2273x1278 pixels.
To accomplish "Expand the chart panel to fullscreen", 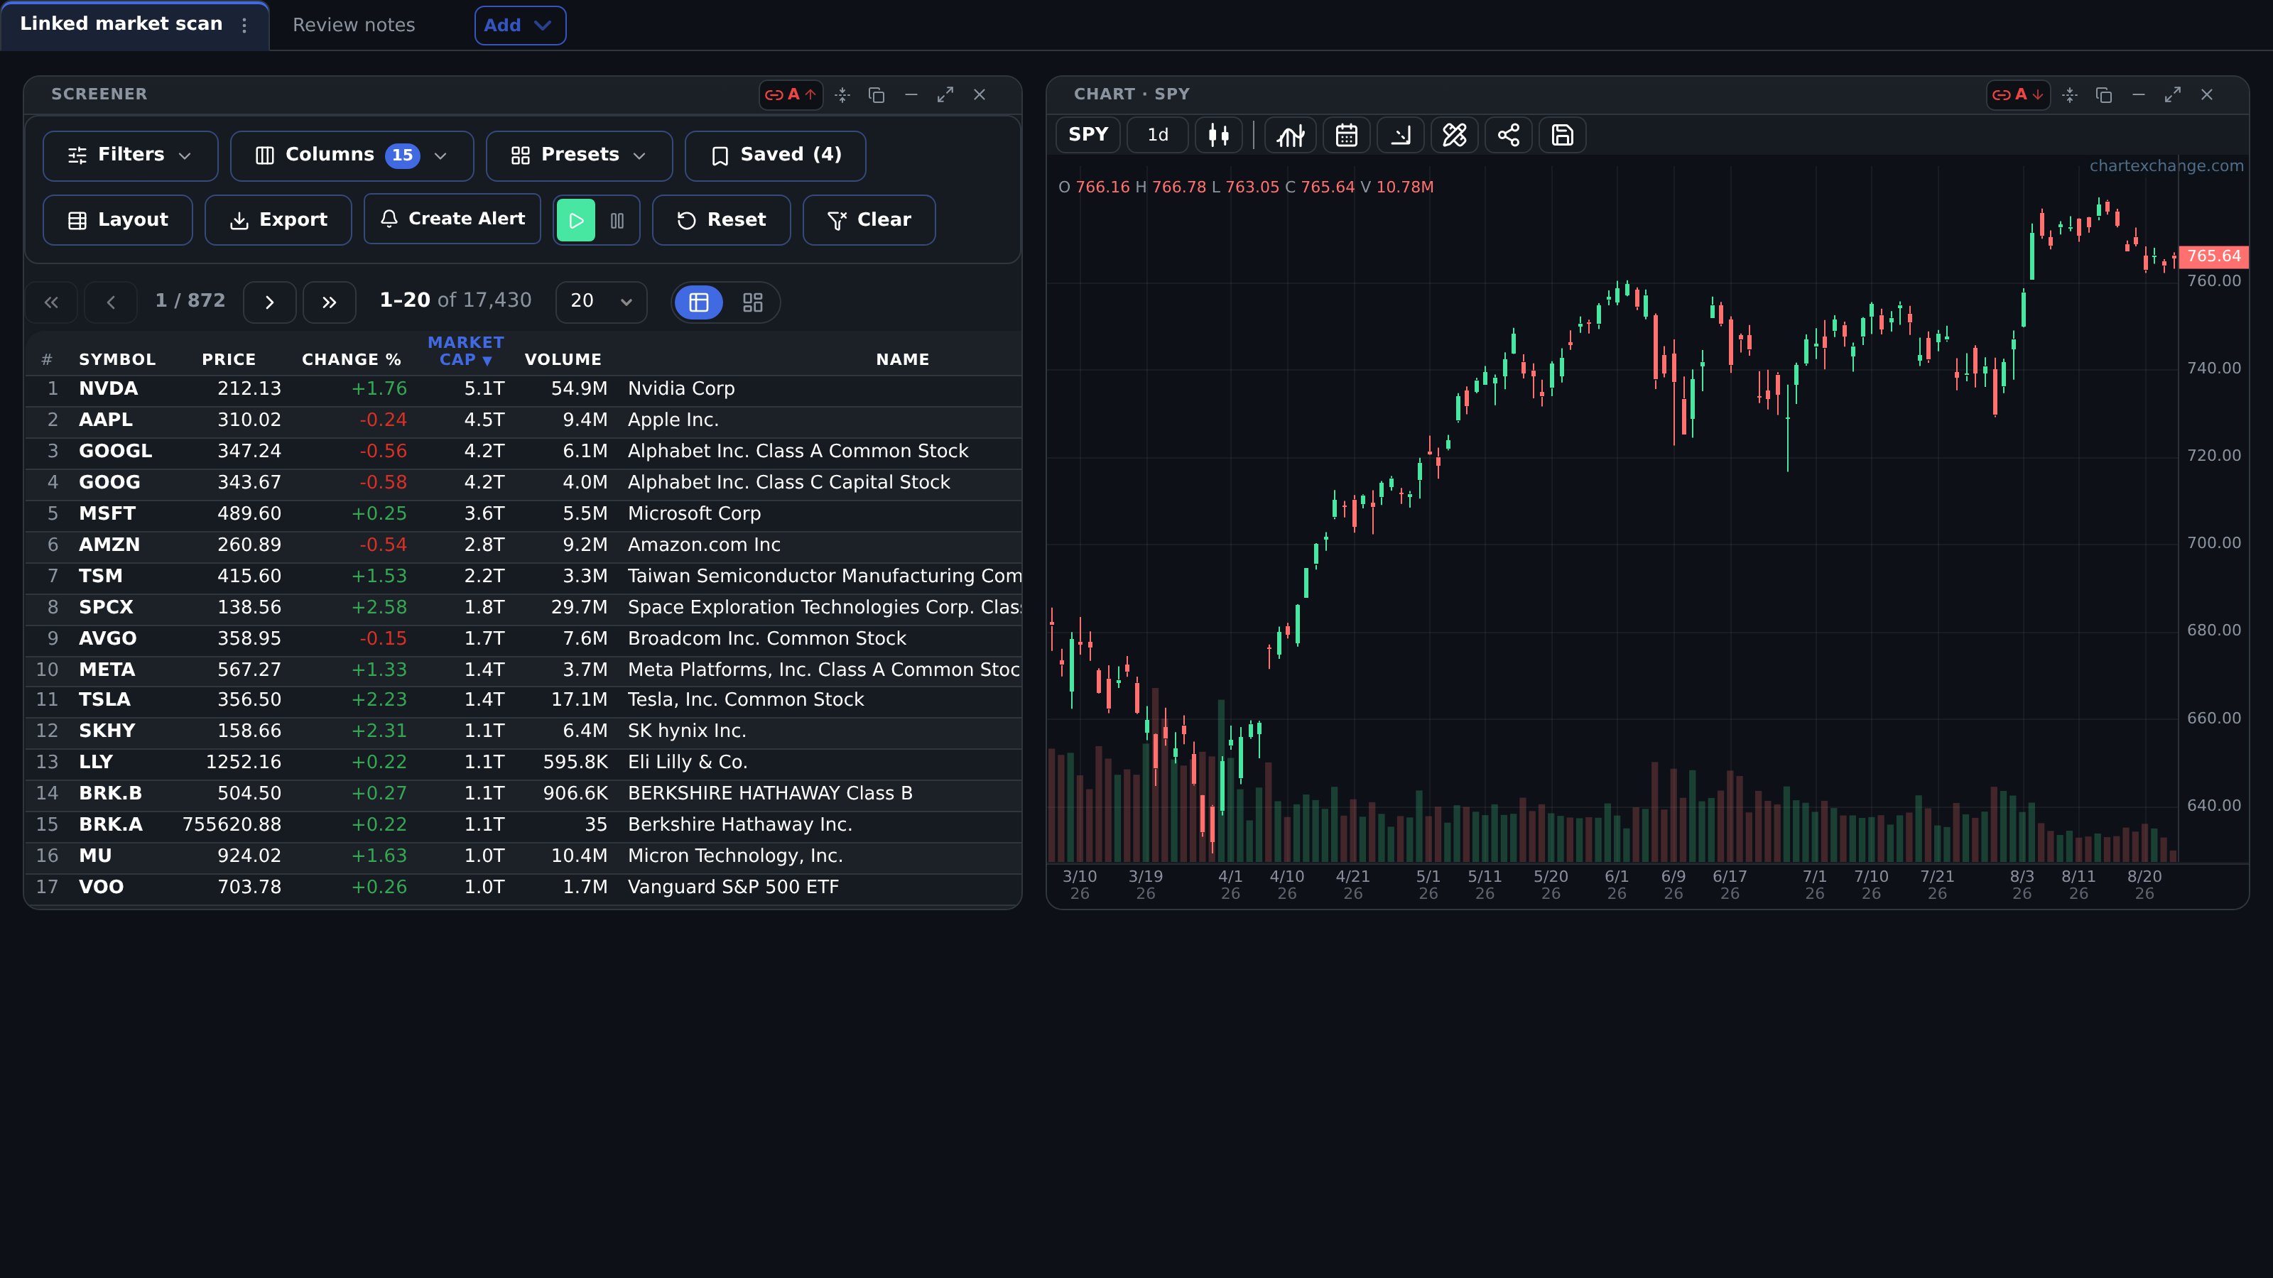I will (x=2172, y=94).
